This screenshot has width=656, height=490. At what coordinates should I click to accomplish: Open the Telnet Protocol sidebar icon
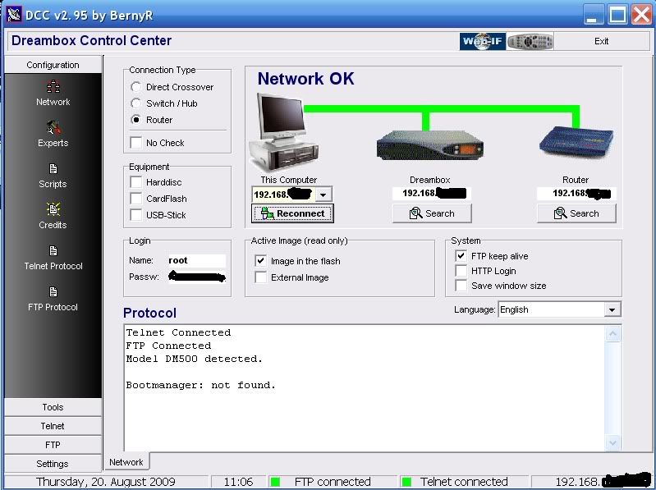[x=53, y=250]
